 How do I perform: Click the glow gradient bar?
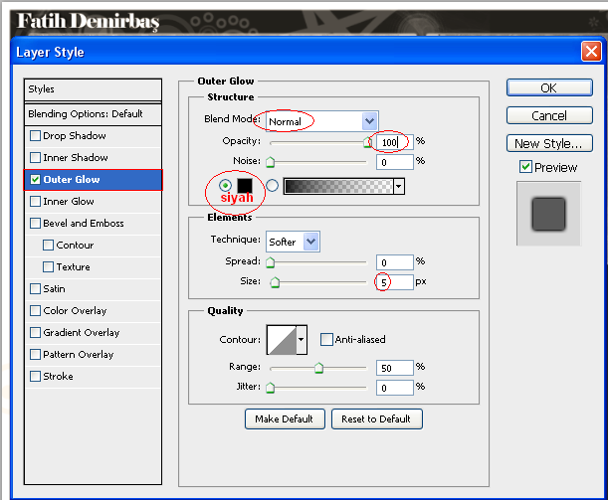click(338, 186)
